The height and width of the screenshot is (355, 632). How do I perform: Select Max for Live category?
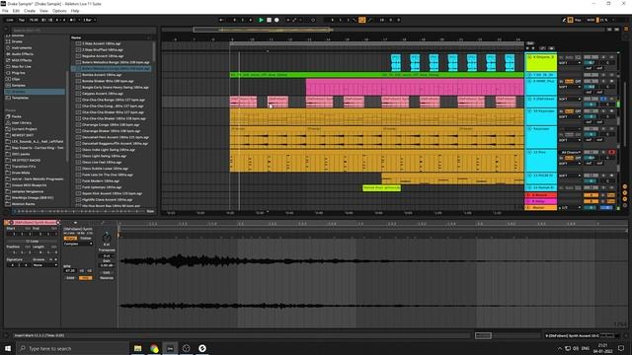21,66
